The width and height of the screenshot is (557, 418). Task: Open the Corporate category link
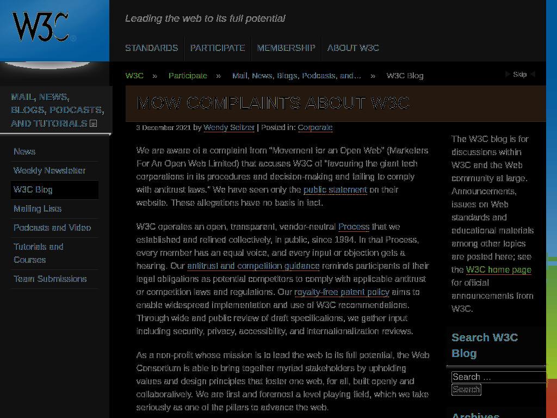point(315,127)
